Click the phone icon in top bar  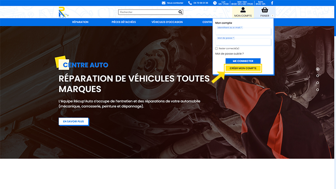tap(190, 3)
